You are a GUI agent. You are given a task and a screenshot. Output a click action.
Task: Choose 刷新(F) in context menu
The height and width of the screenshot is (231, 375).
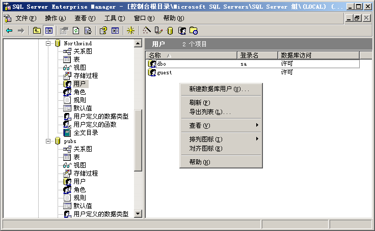(221, 103)
